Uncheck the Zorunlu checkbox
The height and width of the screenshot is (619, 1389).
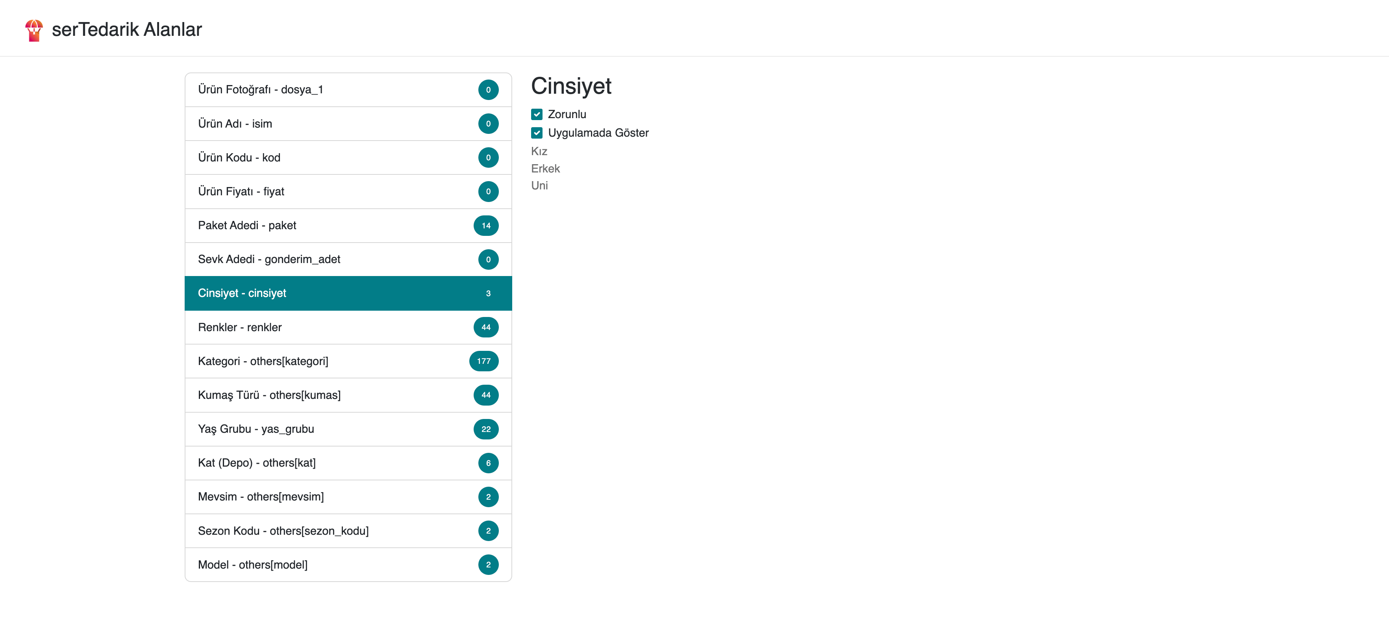coord(537,114)
